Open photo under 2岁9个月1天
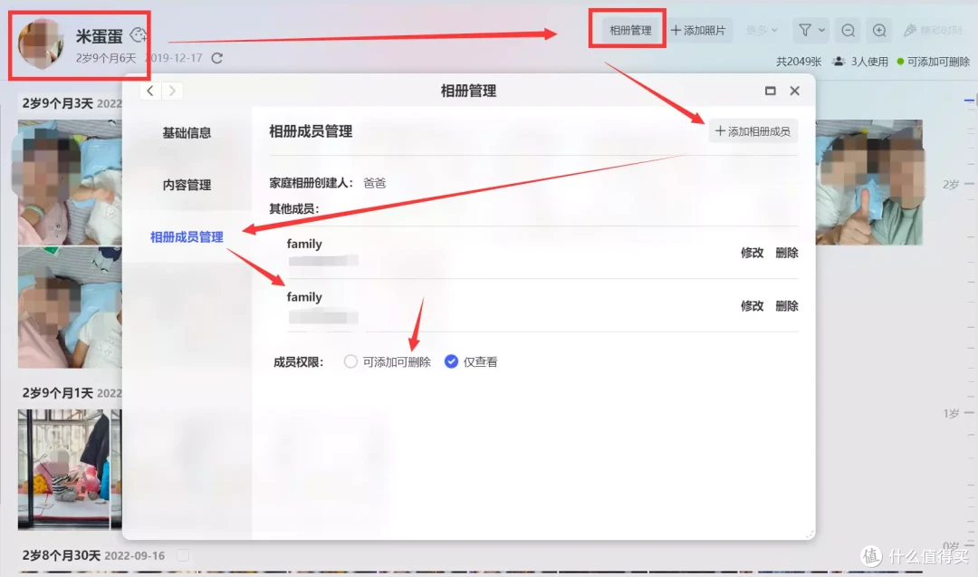The height and width of the screenshot is (577, 978). (63, 470)
